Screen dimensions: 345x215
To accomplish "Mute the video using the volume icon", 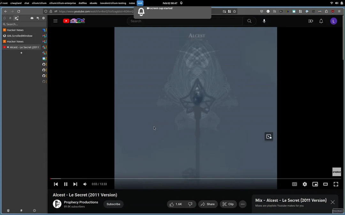I will 85,184.
